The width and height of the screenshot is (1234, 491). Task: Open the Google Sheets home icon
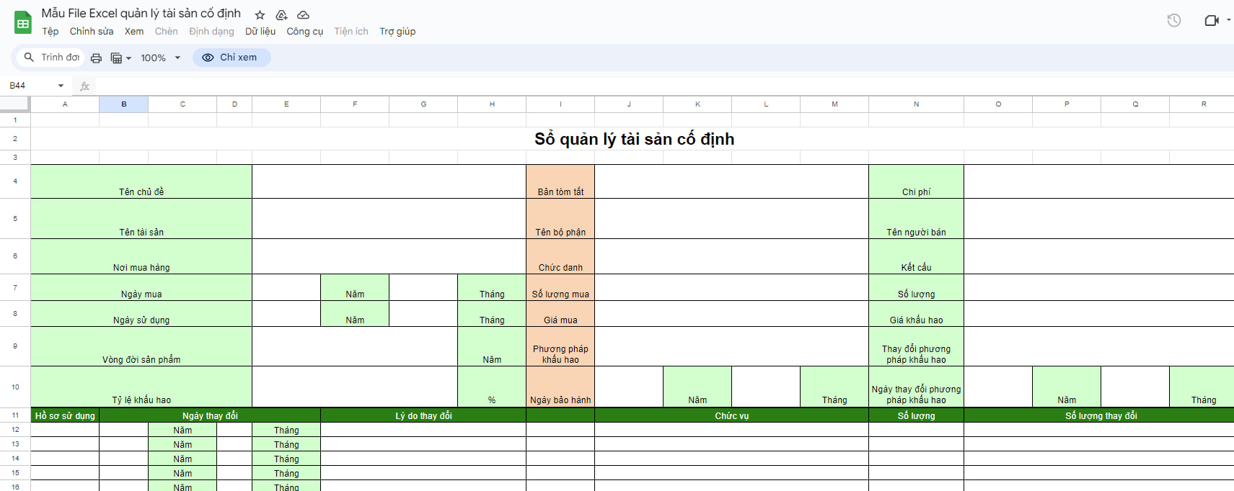(23, 22)
